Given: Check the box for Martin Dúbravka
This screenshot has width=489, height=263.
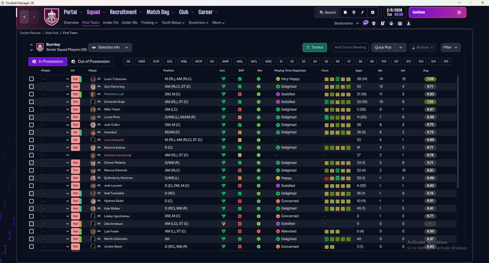Looking at the screenshot, I should click(31, 239).
